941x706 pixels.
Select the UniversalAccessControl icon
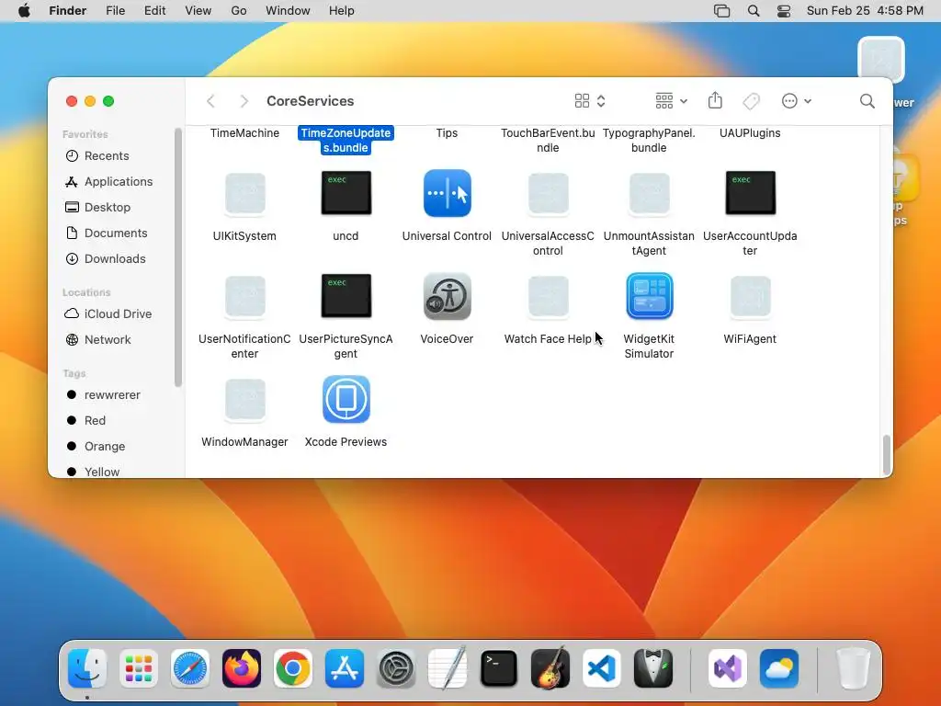coord(548,193)
